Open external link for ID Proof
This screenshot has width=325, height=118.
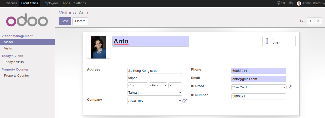[289, 87]
